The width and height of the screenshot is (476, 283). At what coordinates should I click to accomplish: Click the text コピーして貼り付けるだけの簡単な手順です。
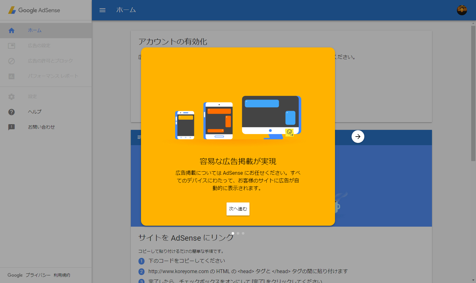point(181,251)
